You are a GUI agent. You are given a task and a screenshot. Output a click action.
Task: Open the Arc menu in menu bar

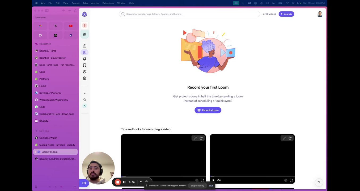pos(43,3)
